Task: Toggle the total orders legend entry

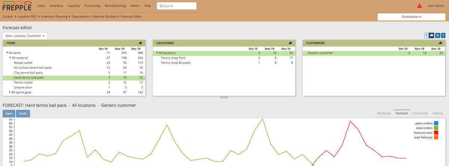Action: 427,128
